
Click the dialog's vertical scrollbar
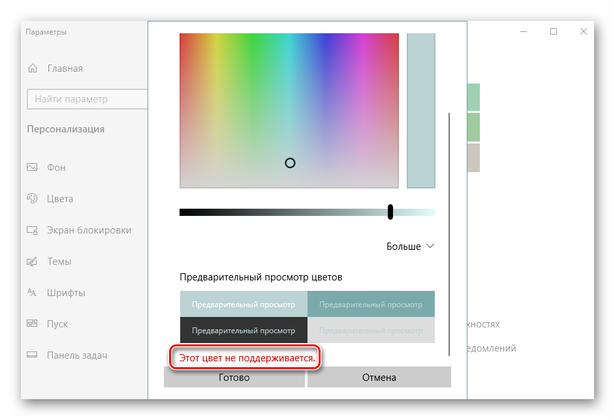tap(449, 233)
